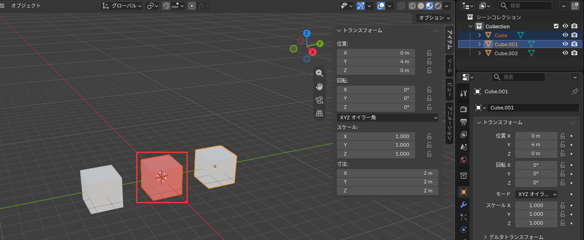Expand the Cube item in outliner
This screenshot has height=240, width=584.
(x=479, y=35)
